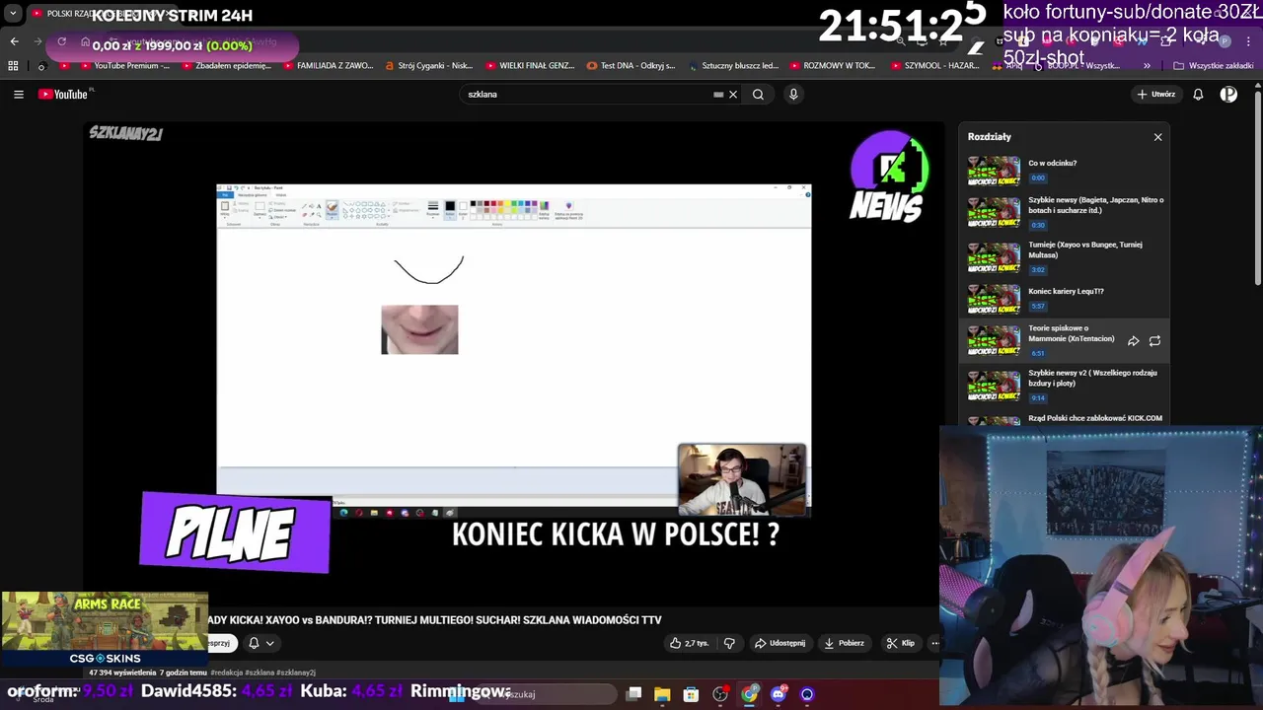Show more bookmarks with the double chevron

click(1147, 66)
